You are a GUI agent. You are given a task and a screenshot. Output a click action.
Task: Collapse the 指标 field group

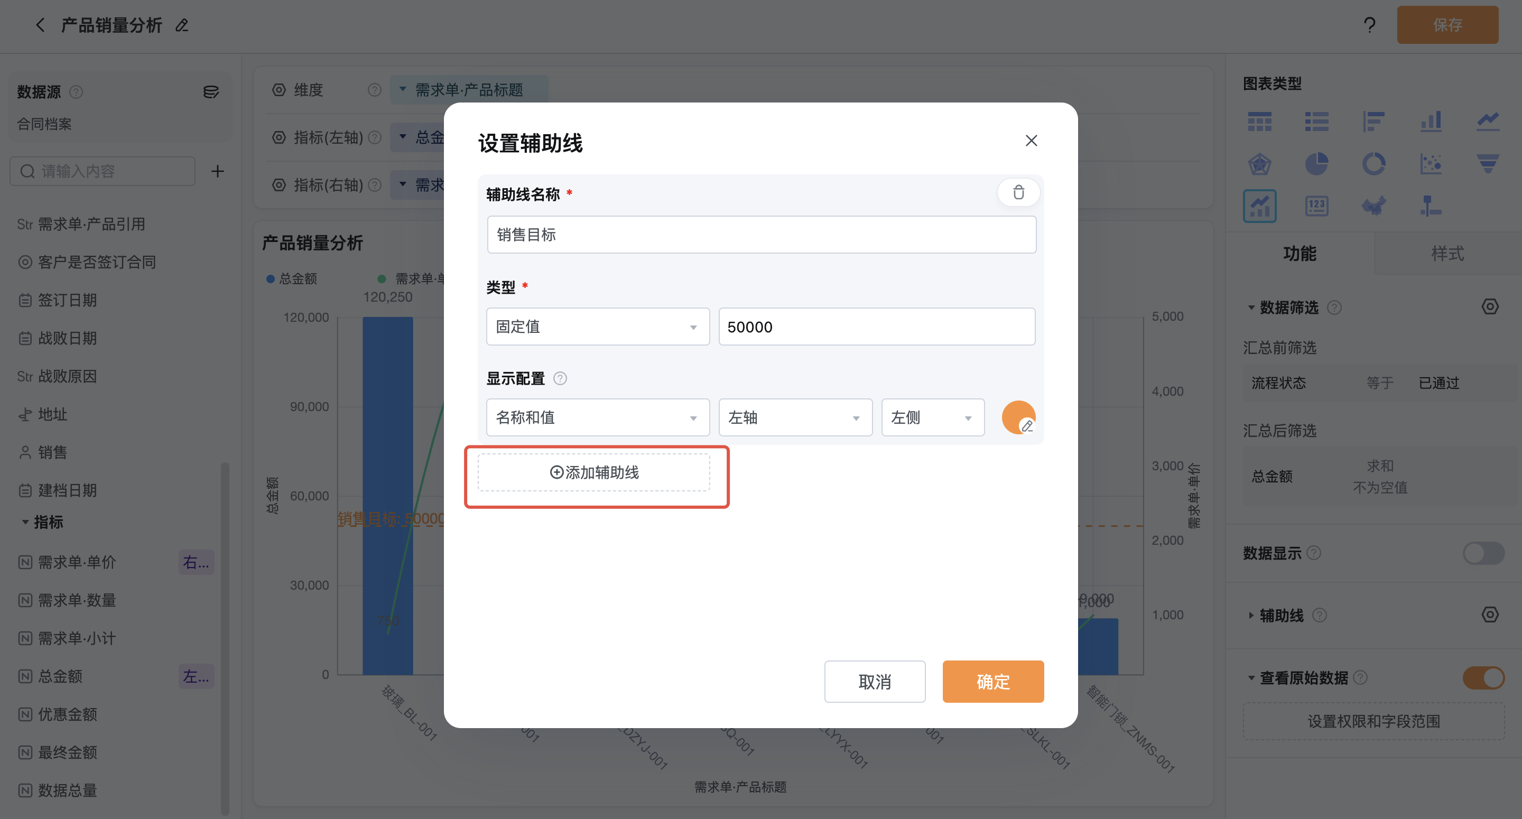coord(25,522)
